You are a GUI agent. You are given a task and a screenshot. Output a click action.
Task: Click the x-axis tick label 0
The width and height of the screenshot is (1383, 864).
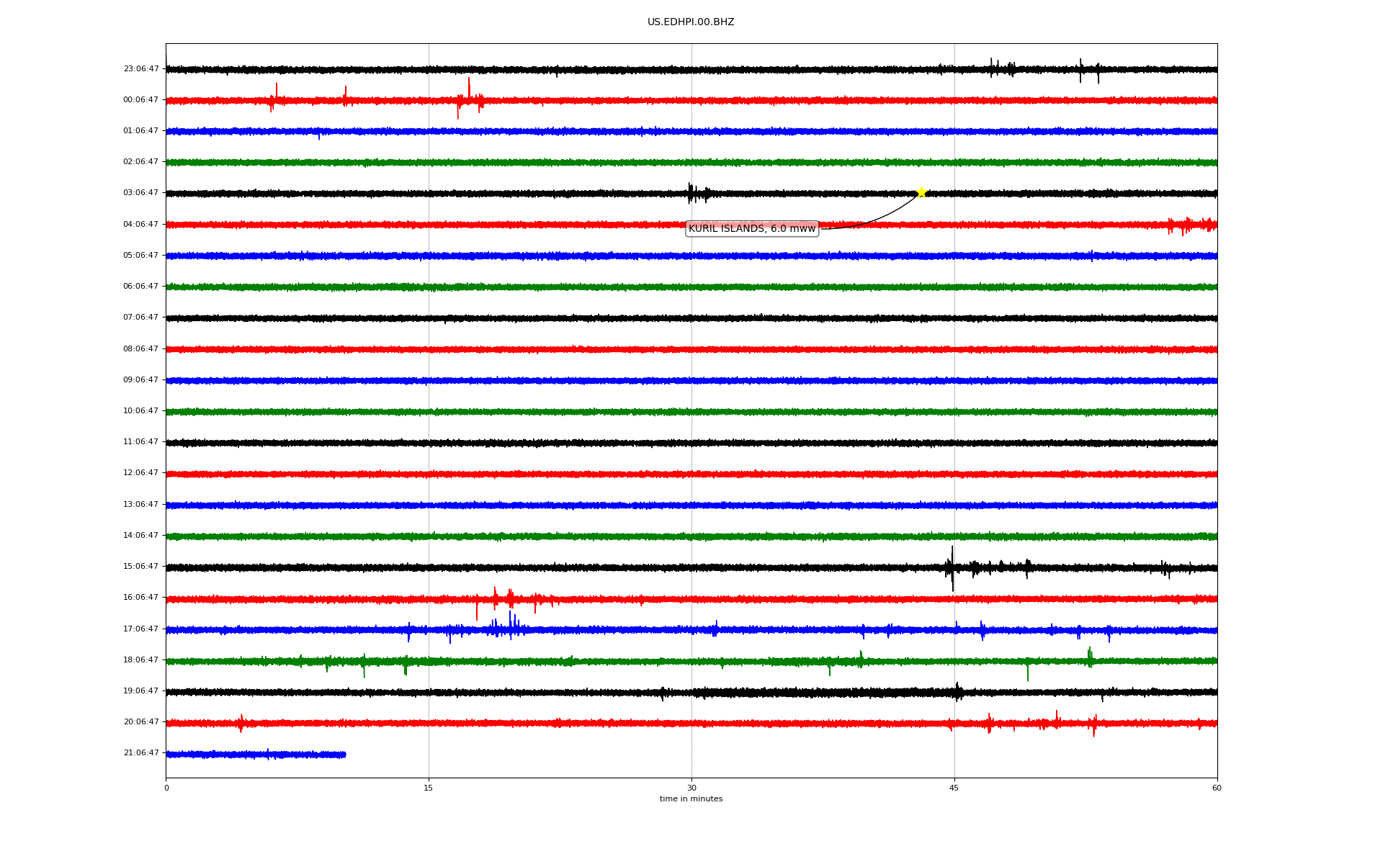pyautogui.click(x=166, y=788)
